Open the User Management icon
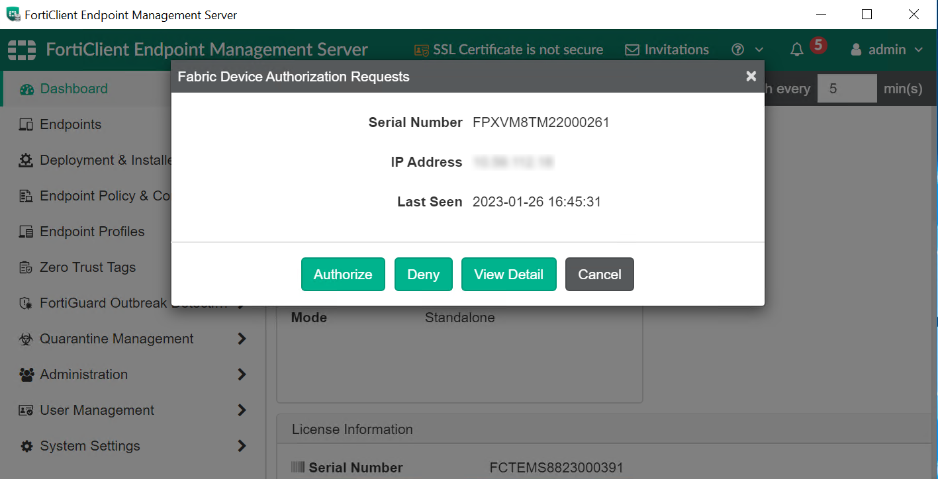Viewport: 938px width, 479px height. coord(26,410)
